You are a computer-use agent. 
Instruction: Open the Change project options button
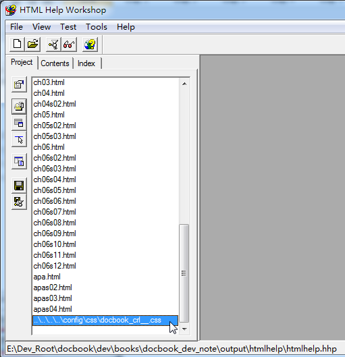pyautogui.click(x=19, y=84)
